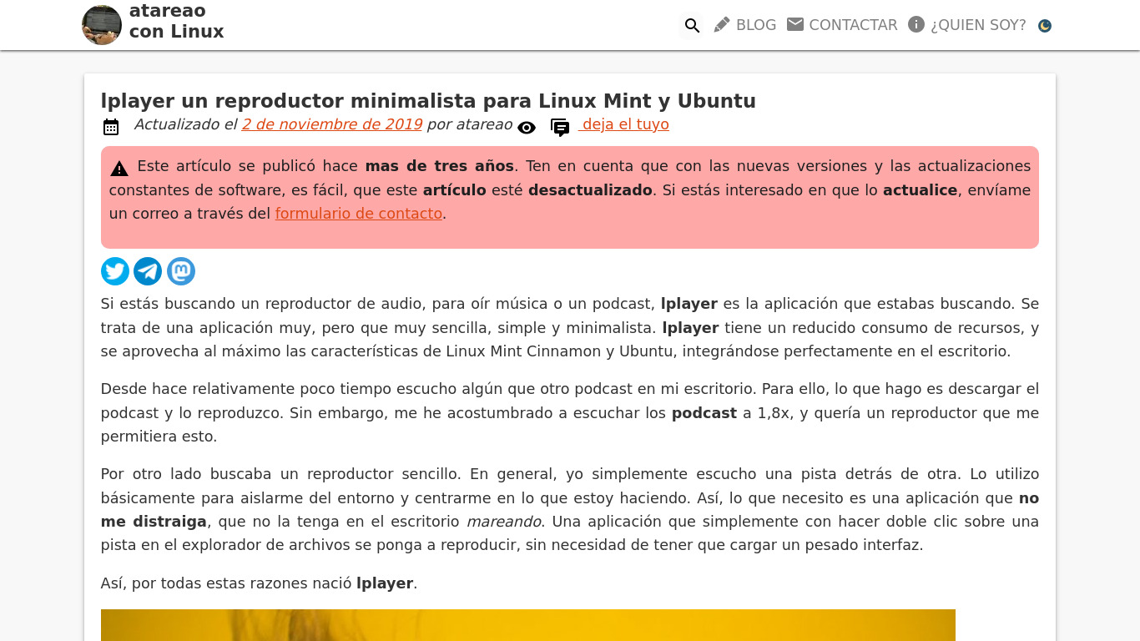This screenshot has width=1140, height=641.
Task: Open the BLOG menu item
Action: click(756, 25)
